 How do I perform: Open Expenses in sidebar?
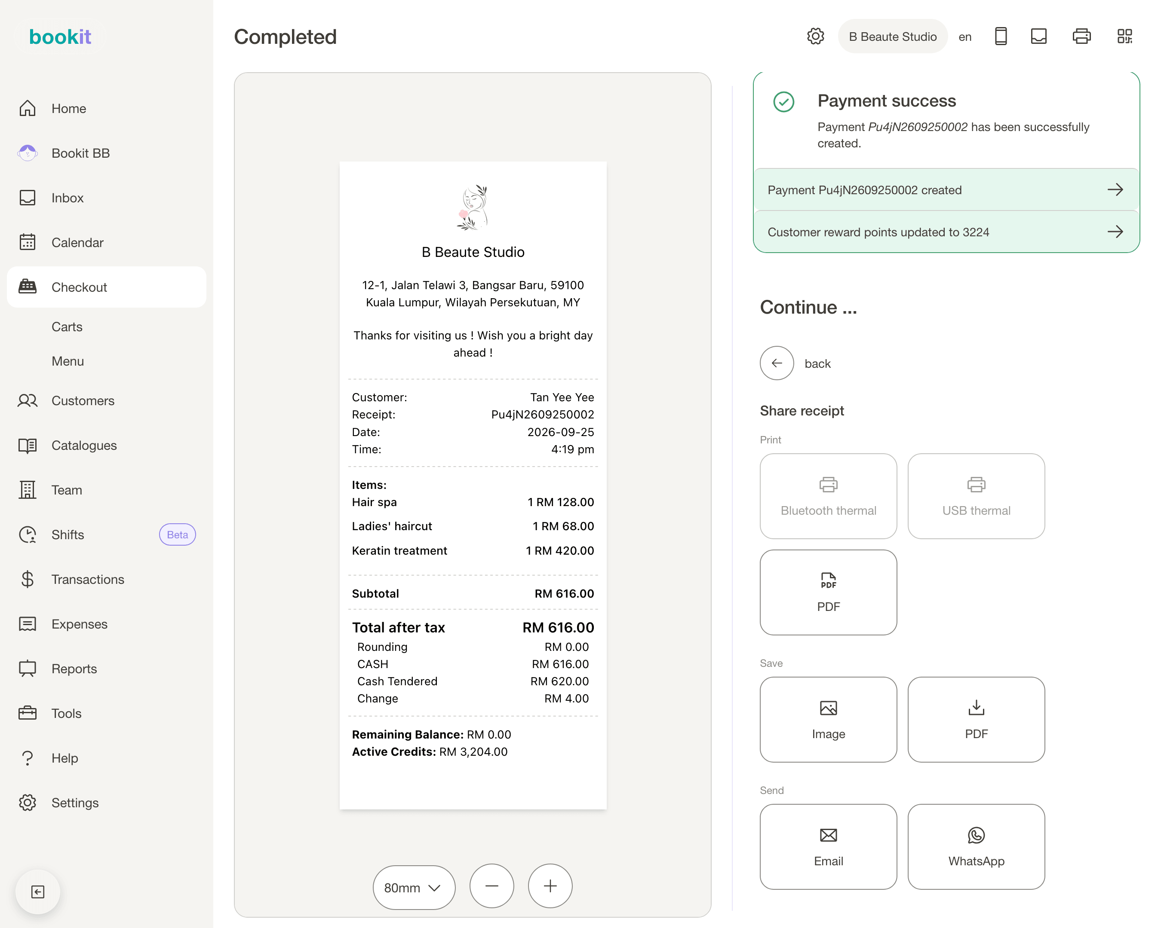107,624
